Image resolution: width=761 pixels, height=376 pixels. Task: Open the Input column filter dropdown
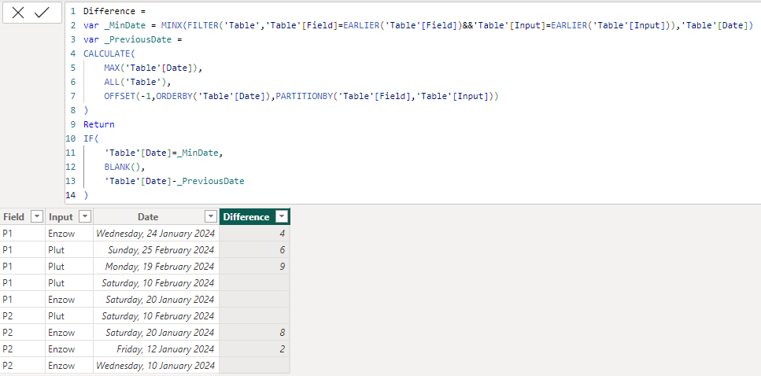click(85, 216)
